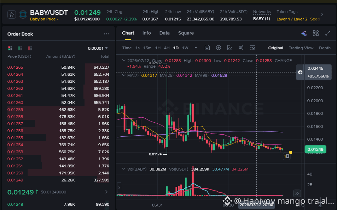Switch to Trading View chart
Viewport: 337px width, 210px height.
(301, 48)
